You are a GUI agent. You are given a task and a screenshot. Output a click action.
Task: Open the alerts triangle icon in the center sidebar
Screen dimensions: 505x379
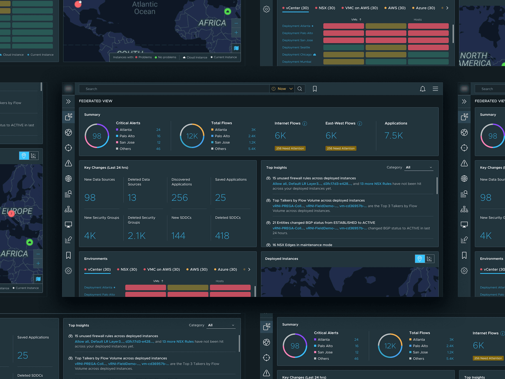(x=68, y=163)
